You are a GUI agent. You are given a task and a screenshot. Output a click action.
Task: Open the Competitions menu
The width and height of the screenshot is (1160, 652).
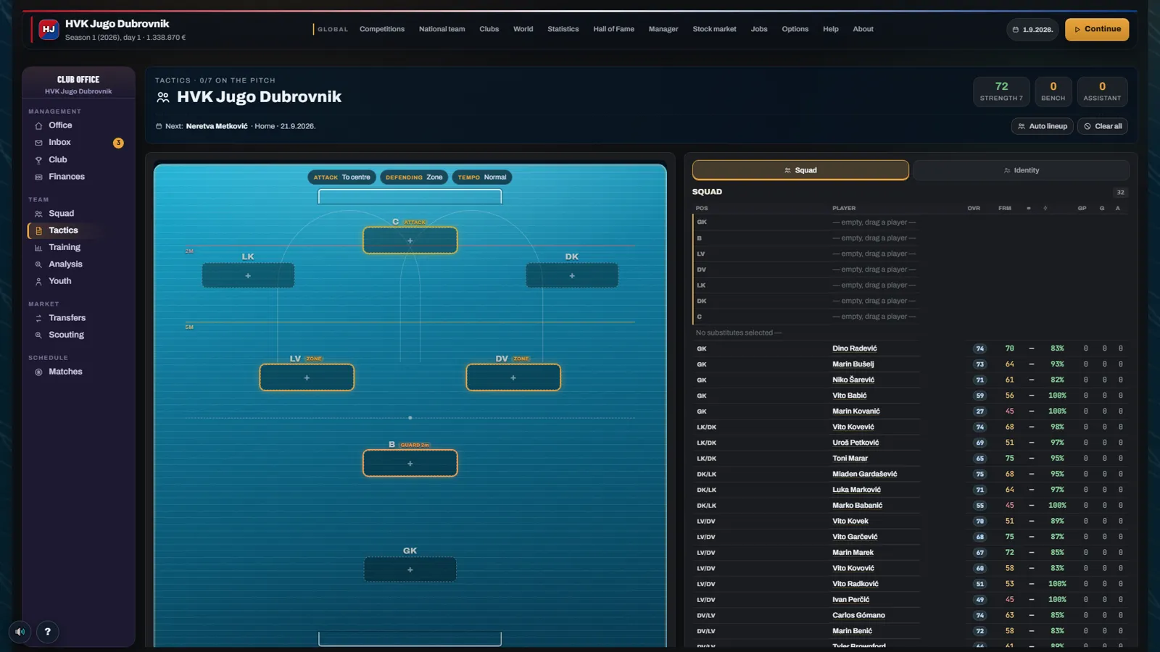point(382,30)
